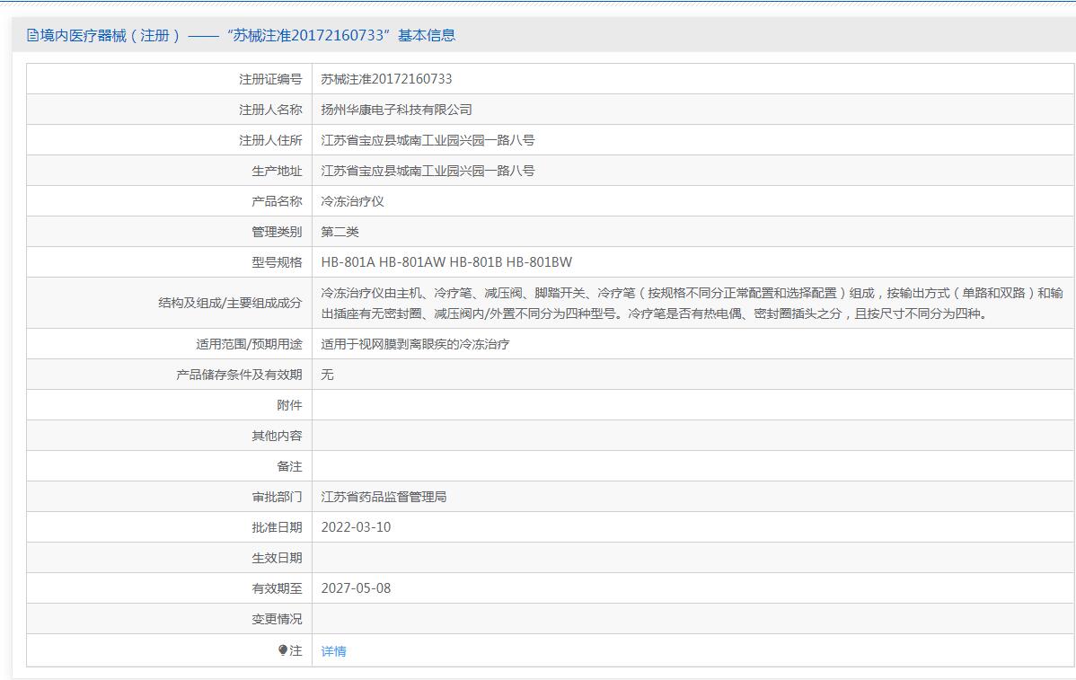Click registrant name 扬州华康电子科技有限公司
Image resolution: width=1076 pixels, height=680 pixels.
click(396, 110)
